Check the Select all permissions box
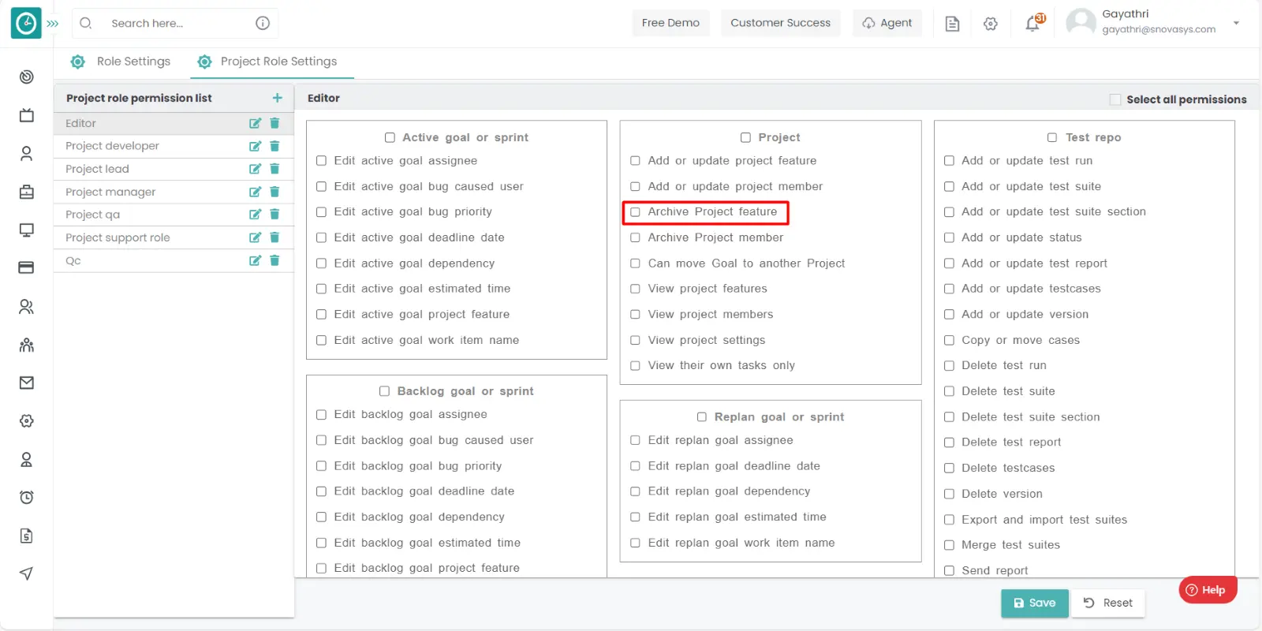Image resolution: width=1262 pixels, height=631 pixels. pyautogui.click(x=1115, y=99)
